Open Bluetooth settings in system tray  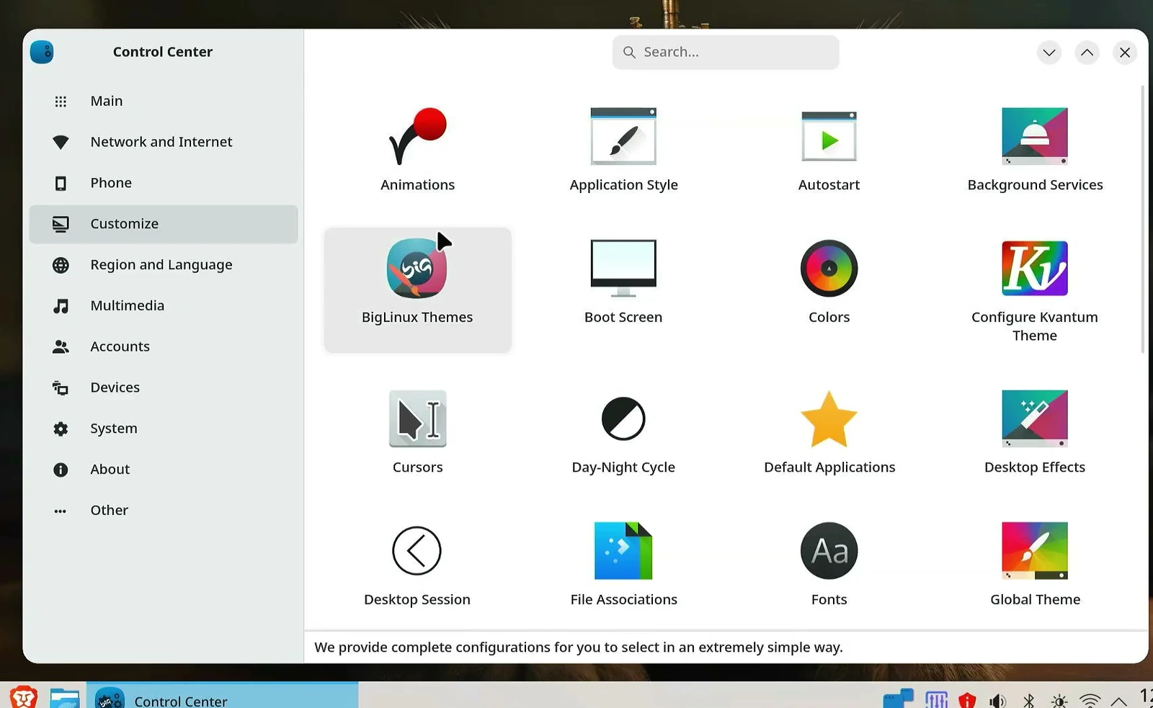1029,701
